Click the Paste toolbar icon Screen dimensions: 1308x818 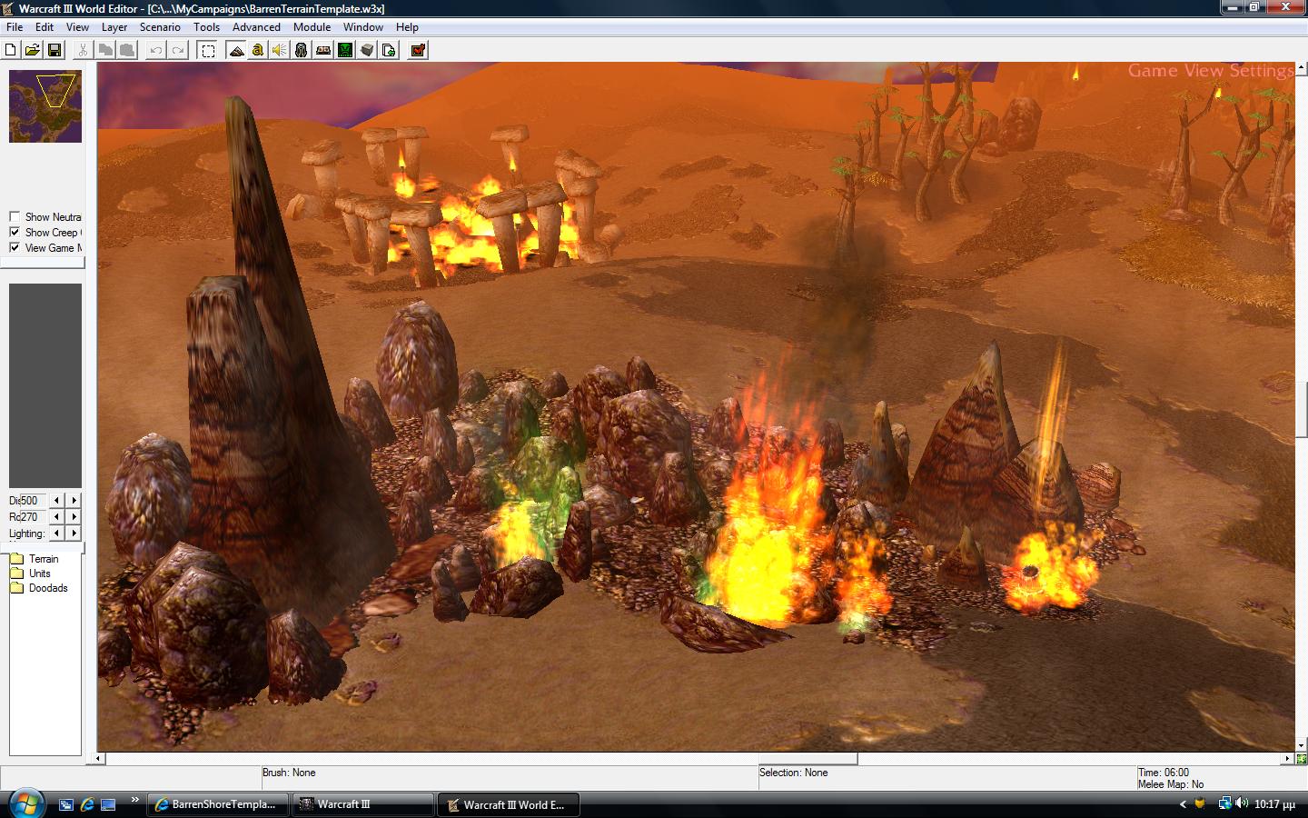tap(127, 50)
